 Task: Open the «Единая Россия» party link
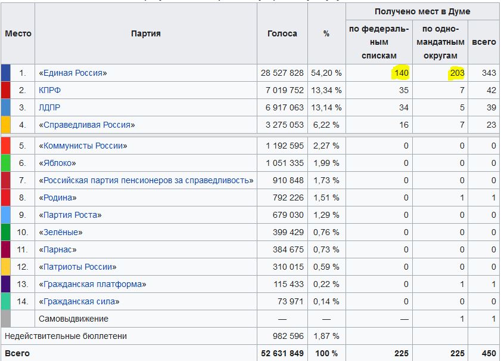(x=73, y=73)
